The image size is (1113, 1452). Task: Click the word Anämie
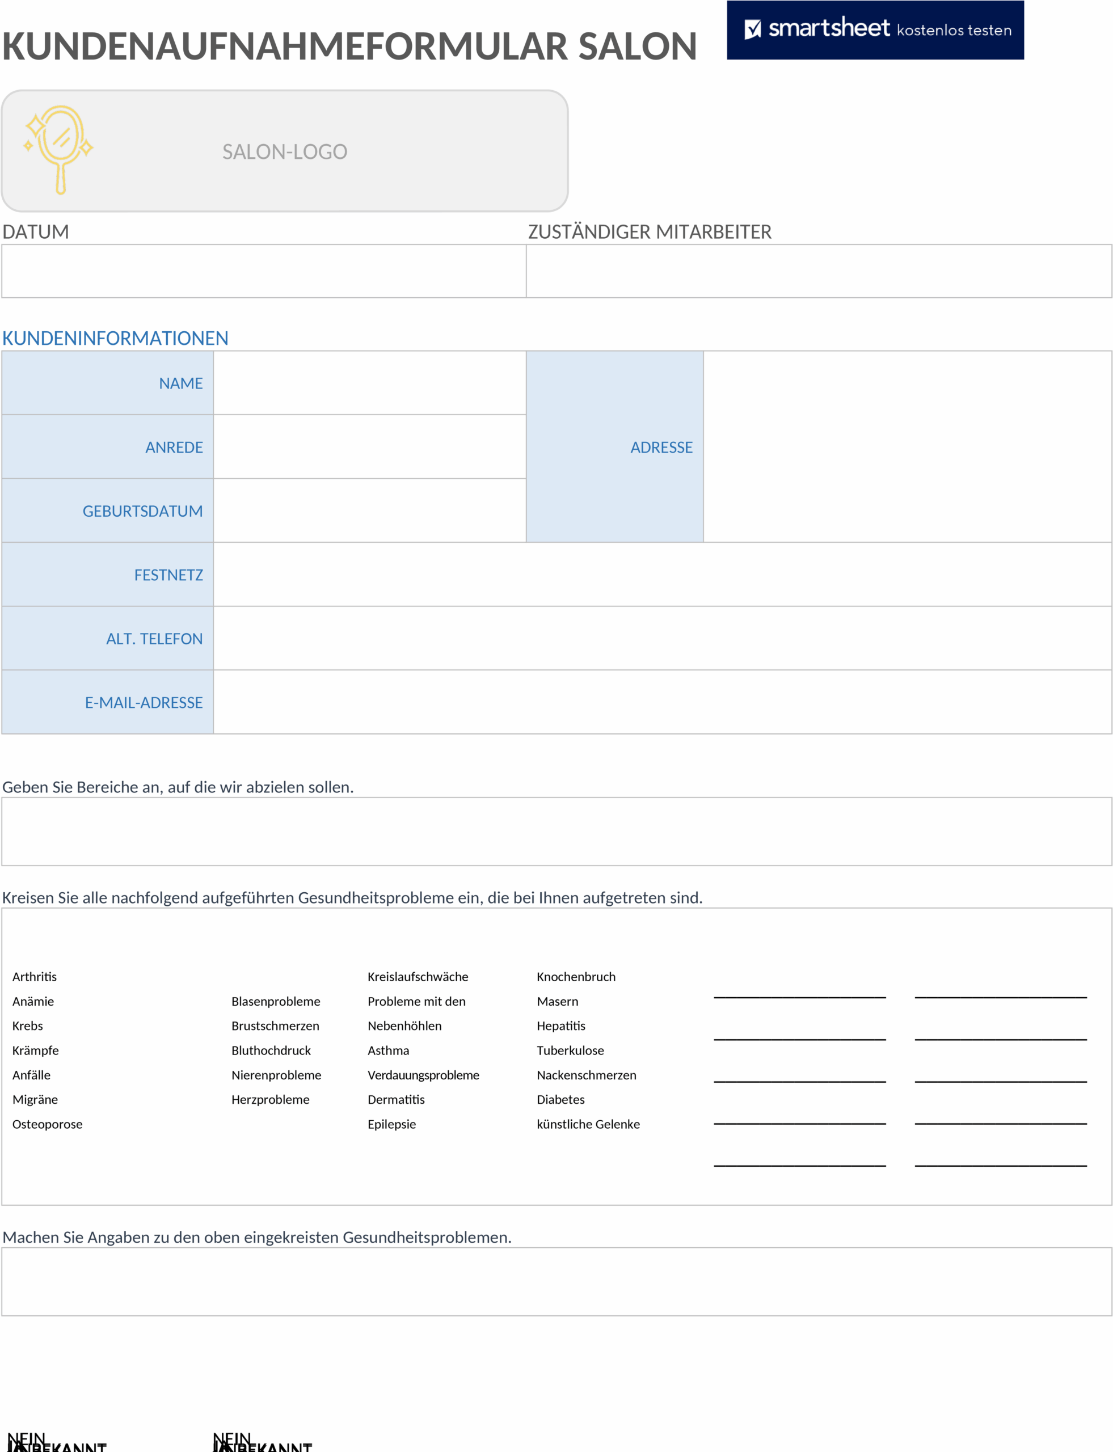[33, 1002]
